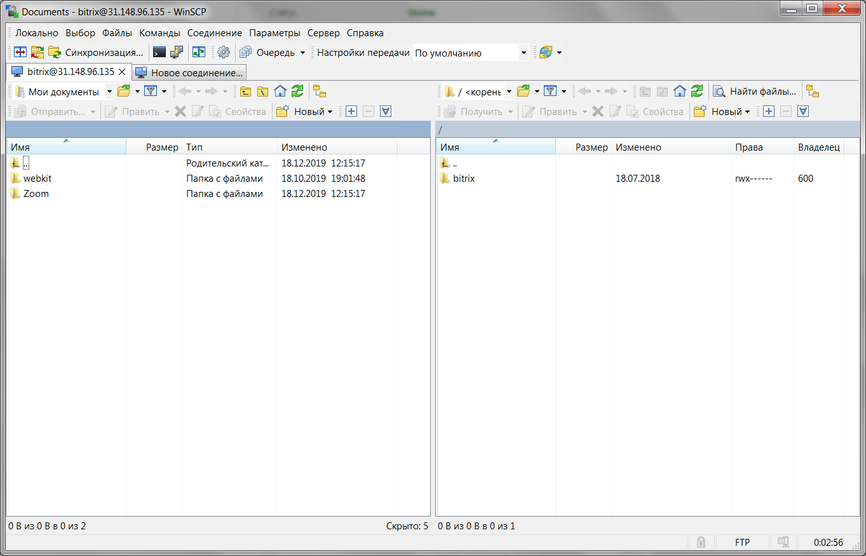This screenshot has width=866, height=556.
Task: Open the Справка menu
Action: tap(365, 33)
